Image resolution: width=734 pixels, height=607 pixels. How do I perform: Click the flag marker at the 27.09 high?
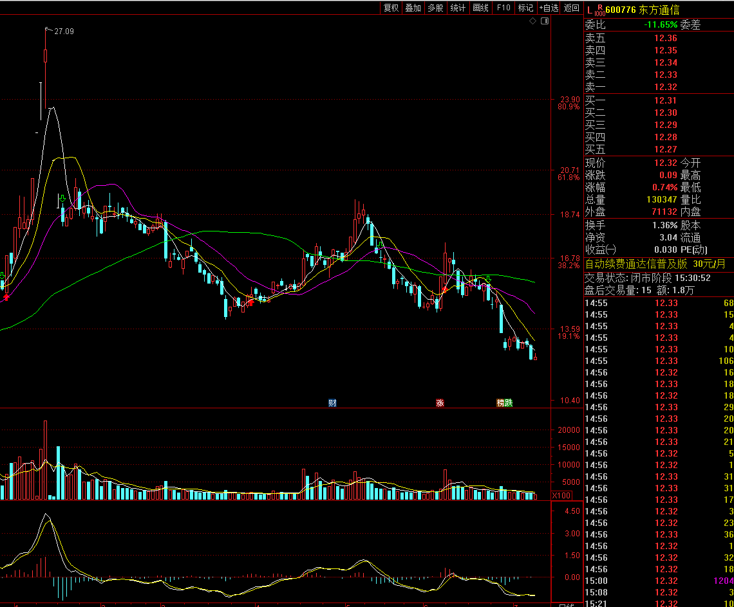coord(48,30)
